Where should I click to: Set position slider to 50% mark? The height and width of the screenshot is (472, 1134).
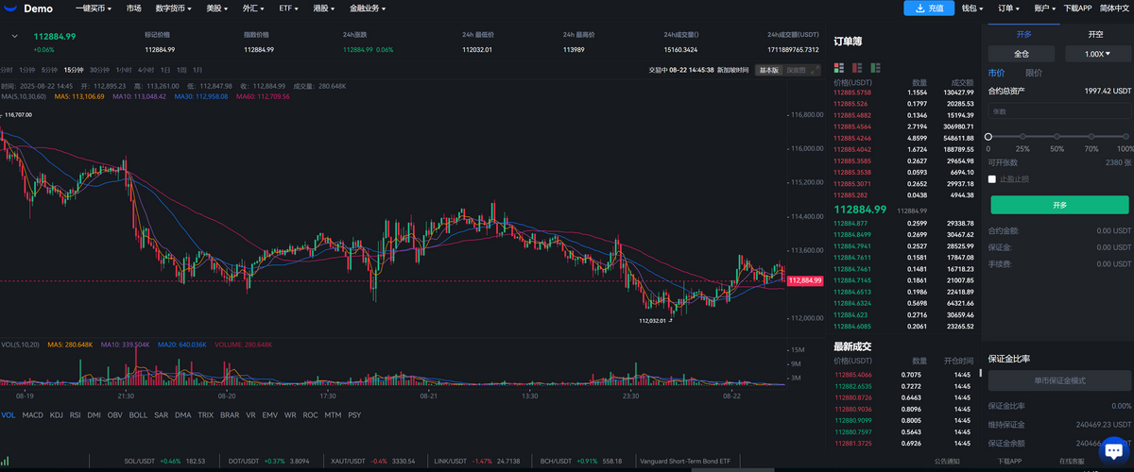click(x=1057, y=137)
